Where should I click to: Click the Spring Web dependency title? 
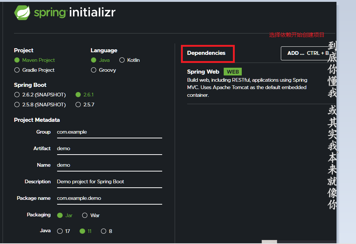(203, 72)
